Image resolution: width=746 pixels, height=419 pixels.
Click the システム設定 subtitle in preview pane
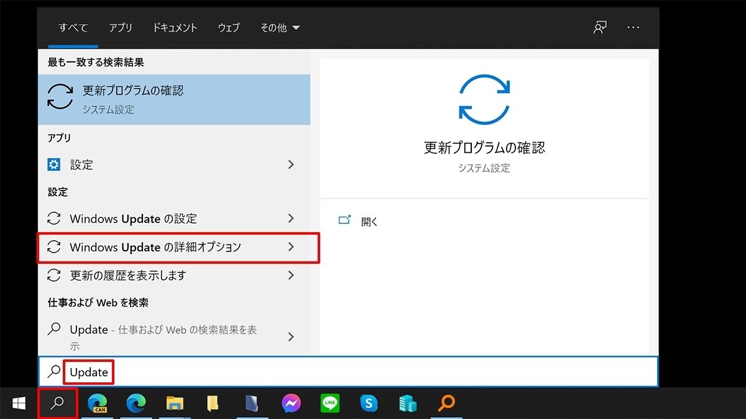(484, 168)
